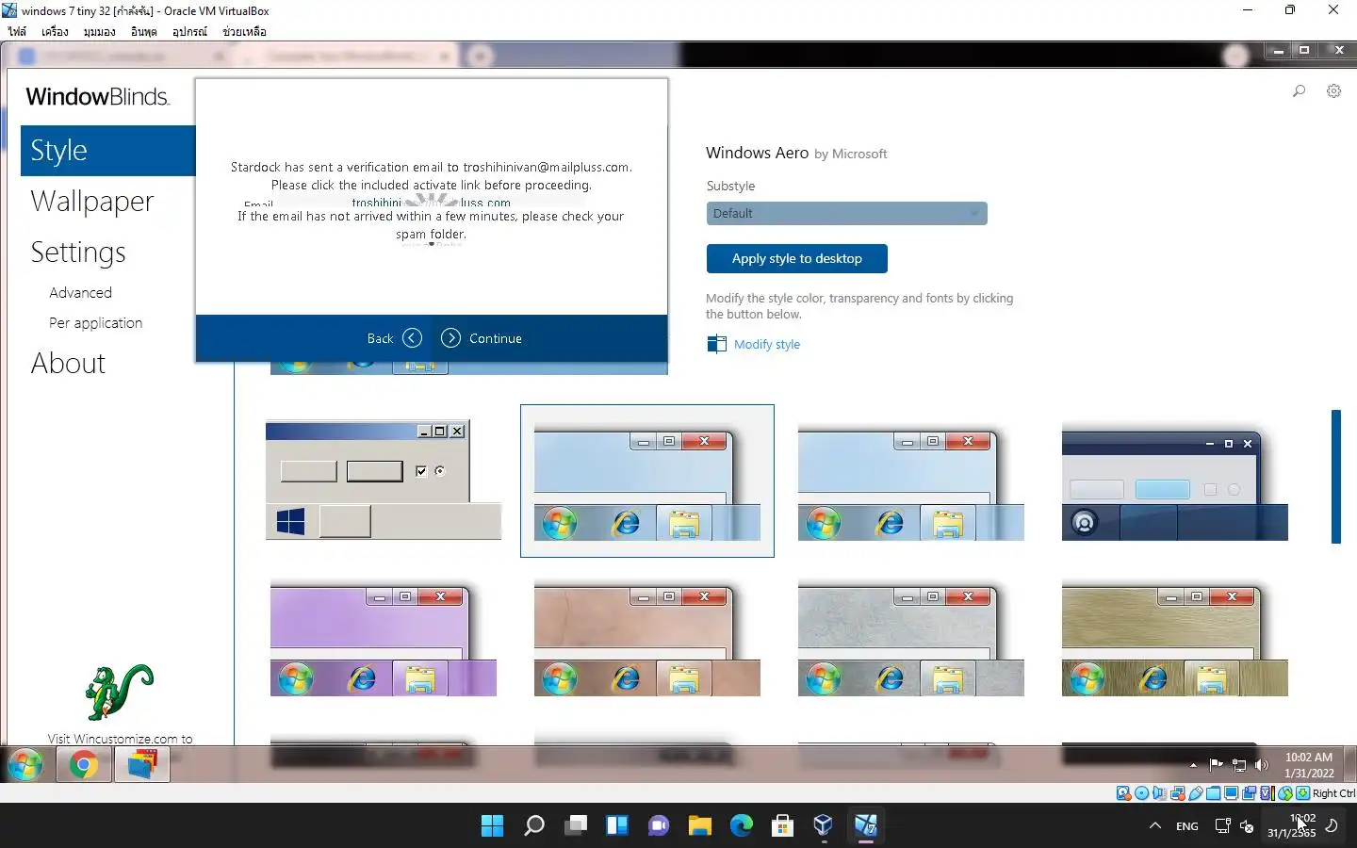Click the Modify style link
Screen dimensions: 1357x848
click(x=766, y=344)
